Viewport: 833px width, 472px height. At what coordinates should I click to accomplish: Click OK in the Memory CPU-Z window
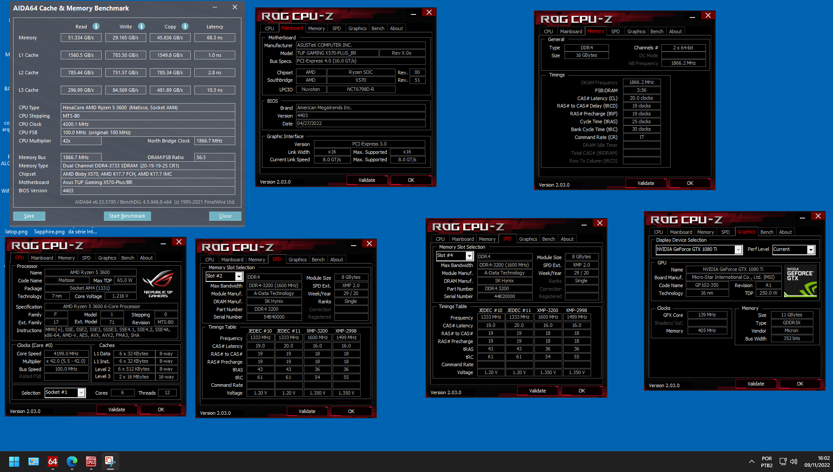click(690, 183)
